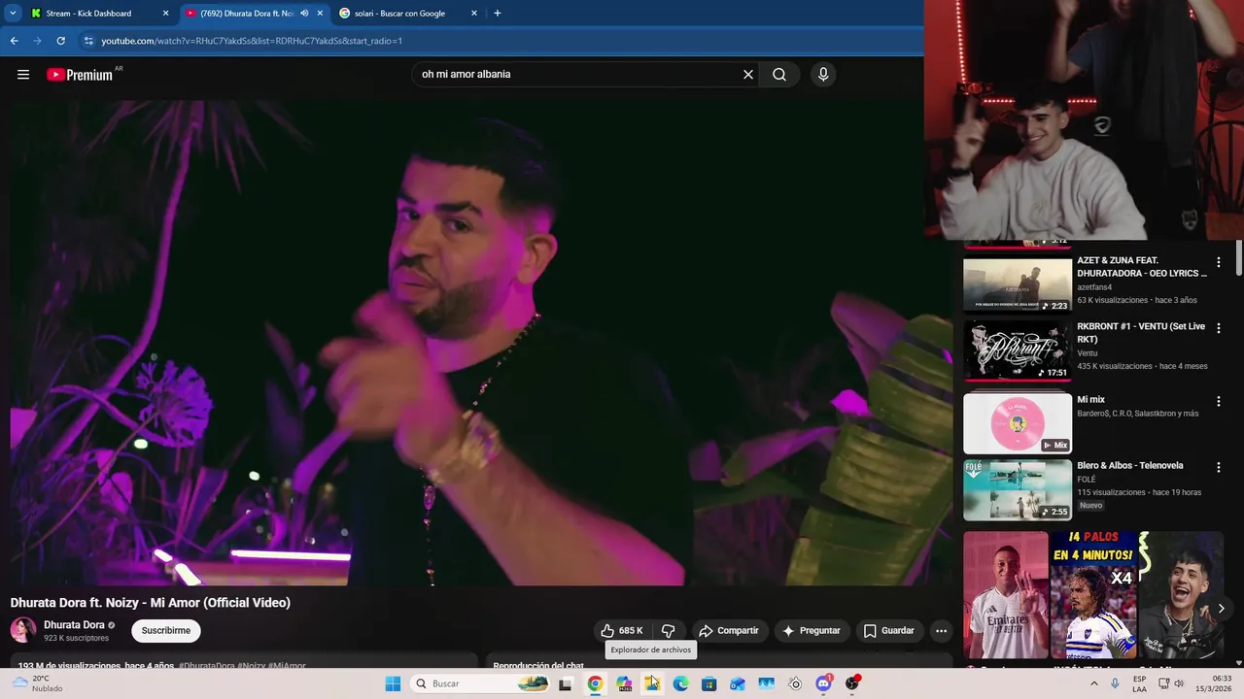This screenshot has width=1244, height=699.
Task: Open Blero & Albos - Telenovela thumbnail
Action: coord(1018,490)
